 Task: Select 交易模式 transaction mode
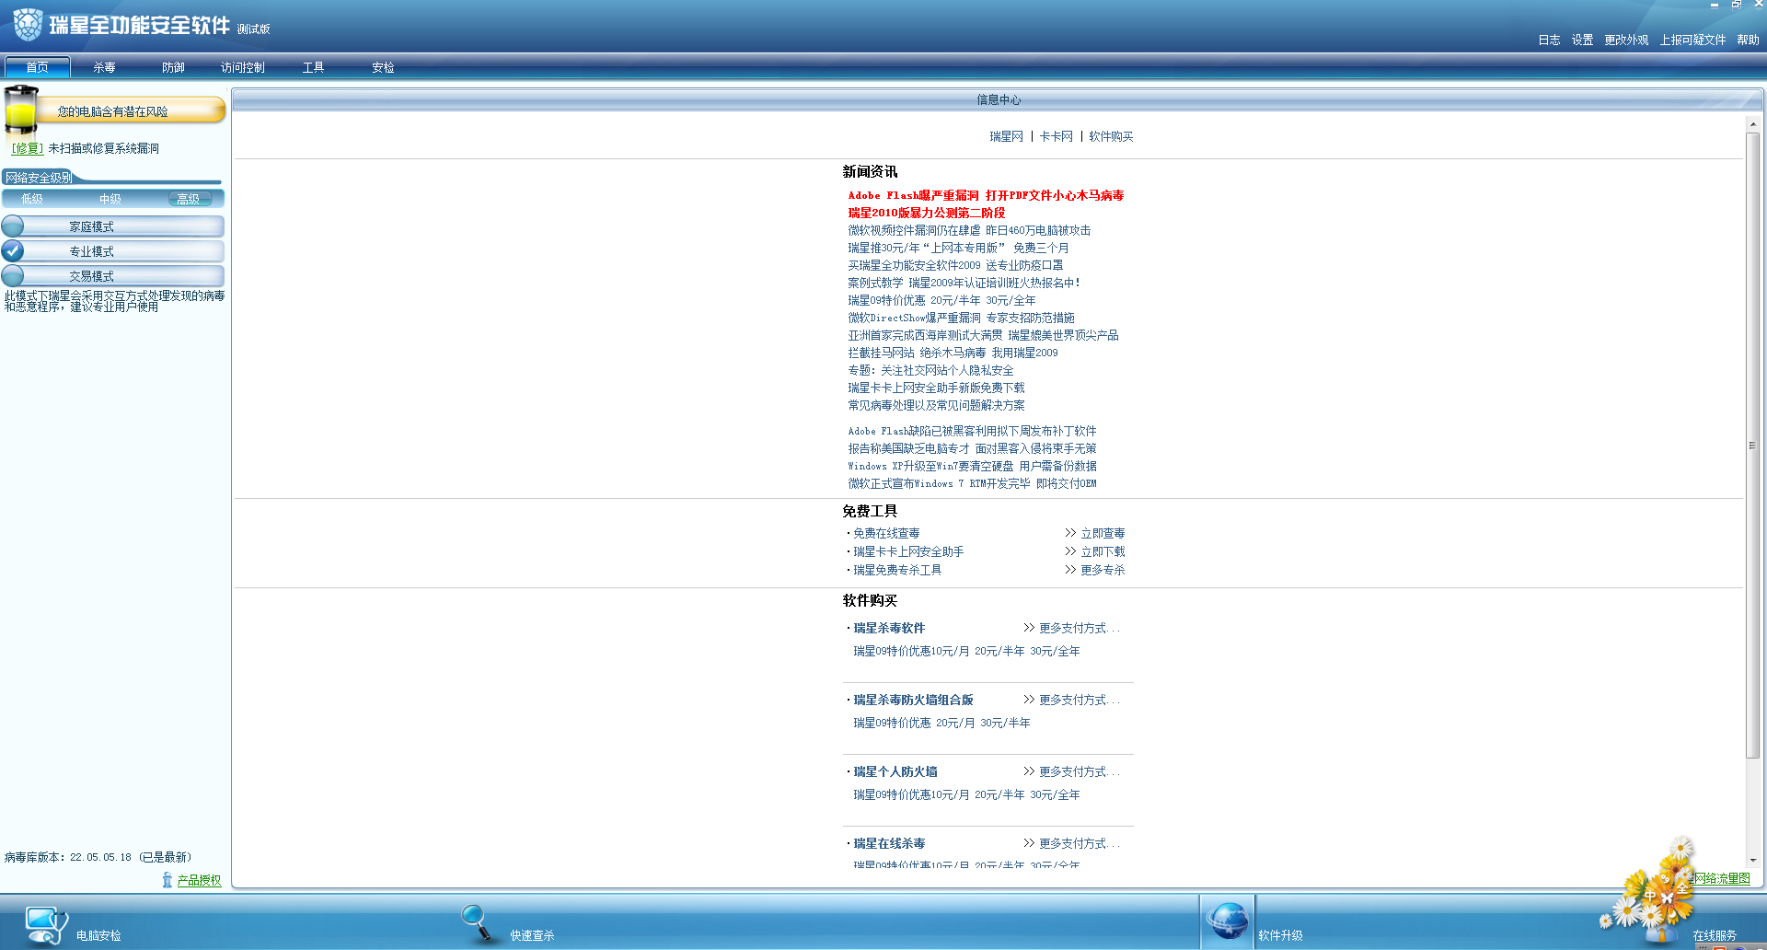(x=113, y=276)
